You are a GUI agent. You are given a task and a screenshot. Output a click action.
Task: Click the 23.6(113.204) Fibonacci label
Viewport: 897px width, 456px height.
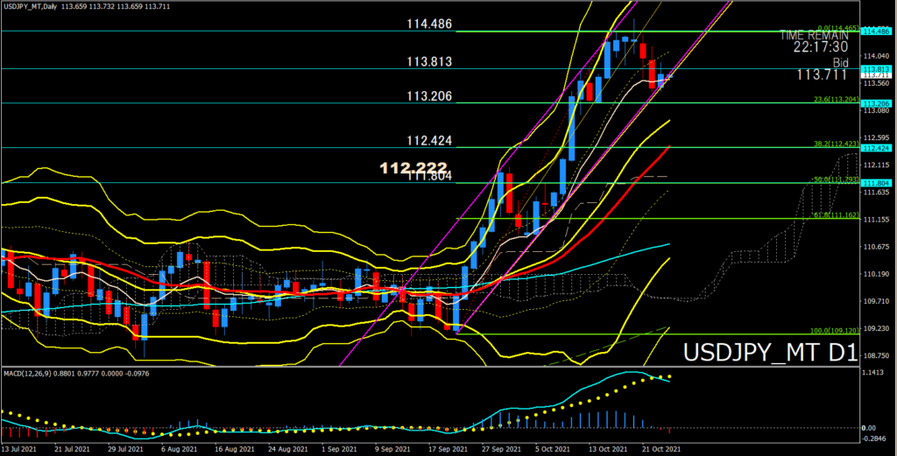tap(836, 100)
